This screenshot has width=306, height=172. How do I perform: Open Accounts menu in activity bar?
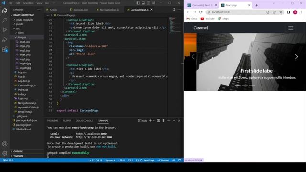point(5,144)
